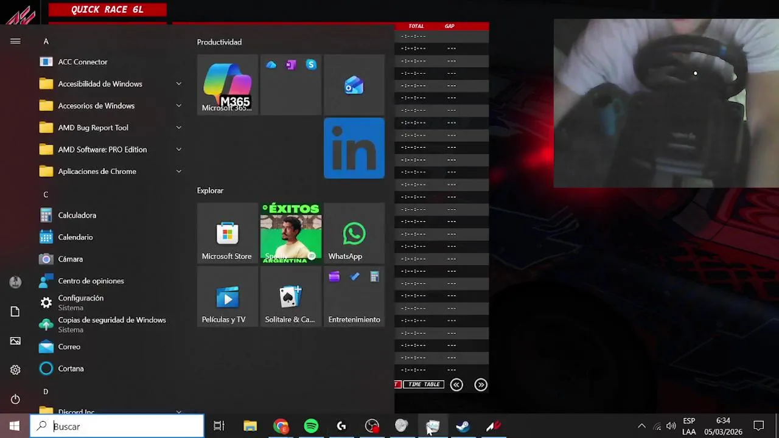
Task: Click the Windows Start button
Action: (15, 426)
